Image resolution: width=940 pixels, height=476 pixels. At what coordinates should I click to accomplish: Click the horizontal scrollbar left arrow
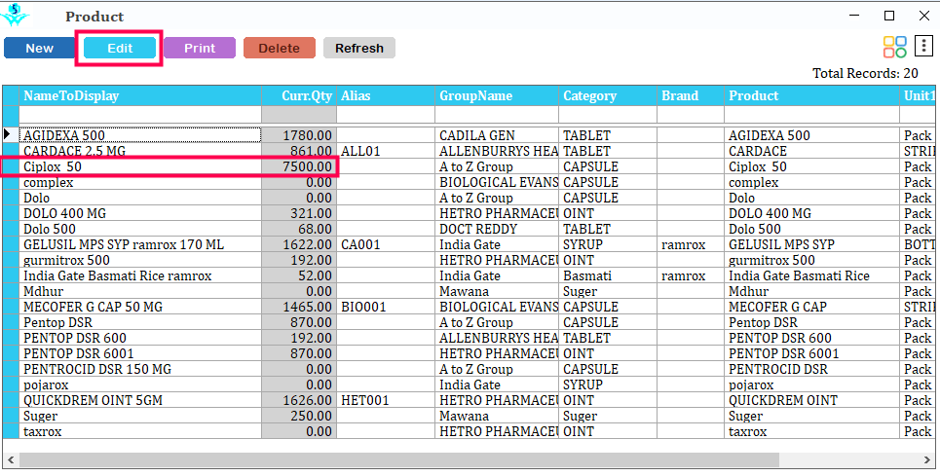point(10,459)
